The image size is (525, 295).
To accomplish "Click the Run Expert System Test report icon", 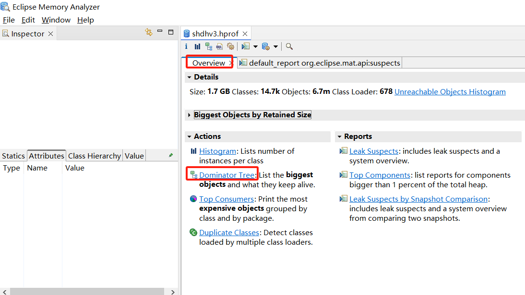I will point(245,46).
